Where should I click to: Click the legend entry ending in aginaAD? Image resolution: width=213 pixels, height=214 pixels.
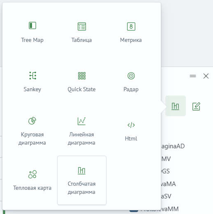click(x=173, y=146)
